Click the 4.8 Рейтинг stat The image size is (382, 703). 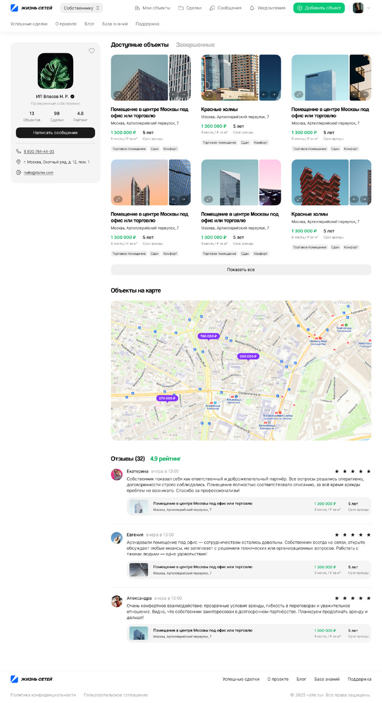point(80,116)
